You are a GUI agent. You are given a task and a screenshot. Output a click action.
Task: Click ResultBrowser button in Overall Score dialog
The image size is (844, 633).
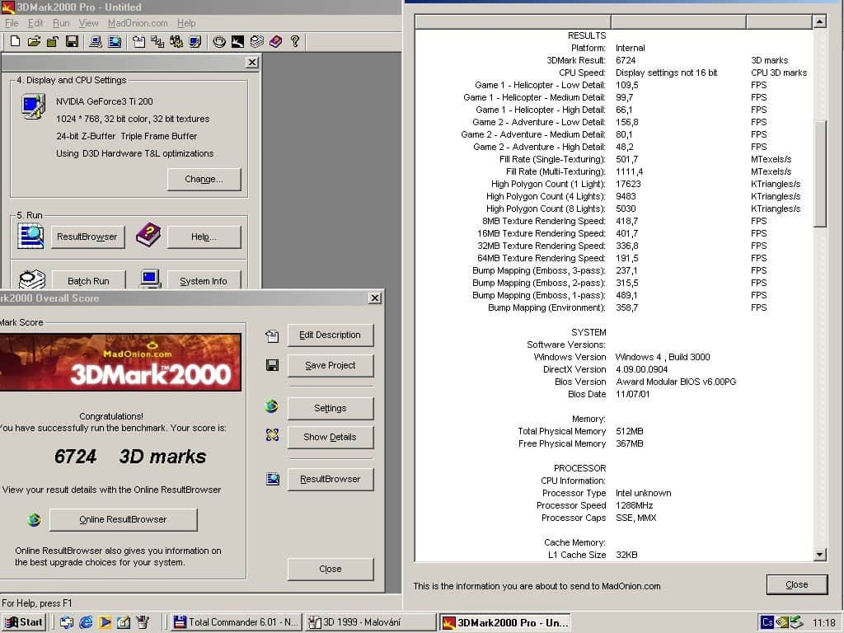[x=330, y=479]
